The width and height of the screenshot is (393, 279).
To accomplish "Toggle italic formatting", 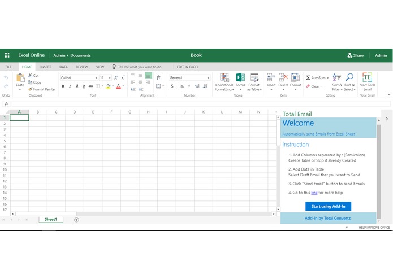I will [70, 86].
